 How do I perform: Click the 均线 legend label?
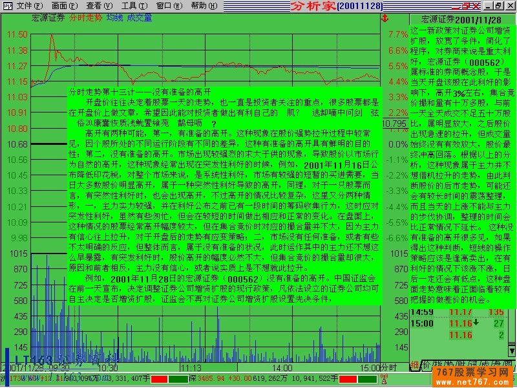pyautogui.click(x=114, y=18)
